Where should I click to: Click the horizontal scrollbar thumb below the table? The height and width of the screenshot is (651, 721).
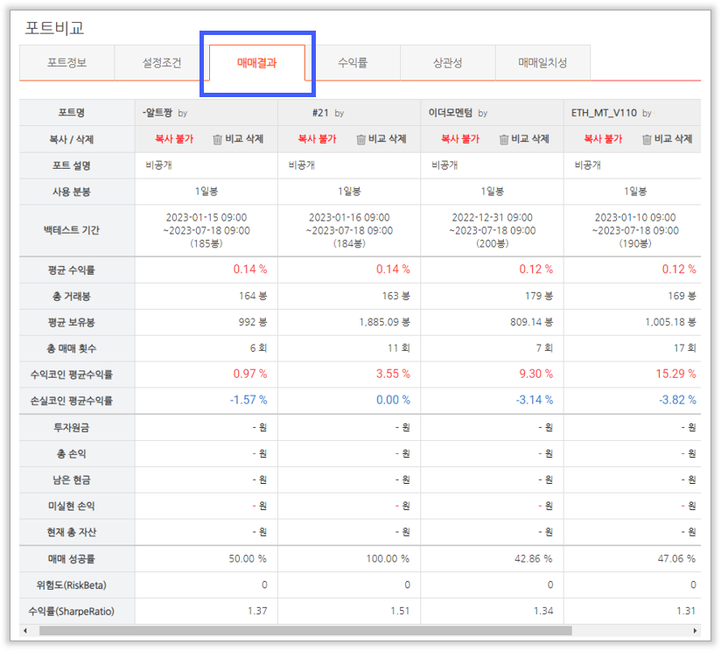tap(304, 630)
